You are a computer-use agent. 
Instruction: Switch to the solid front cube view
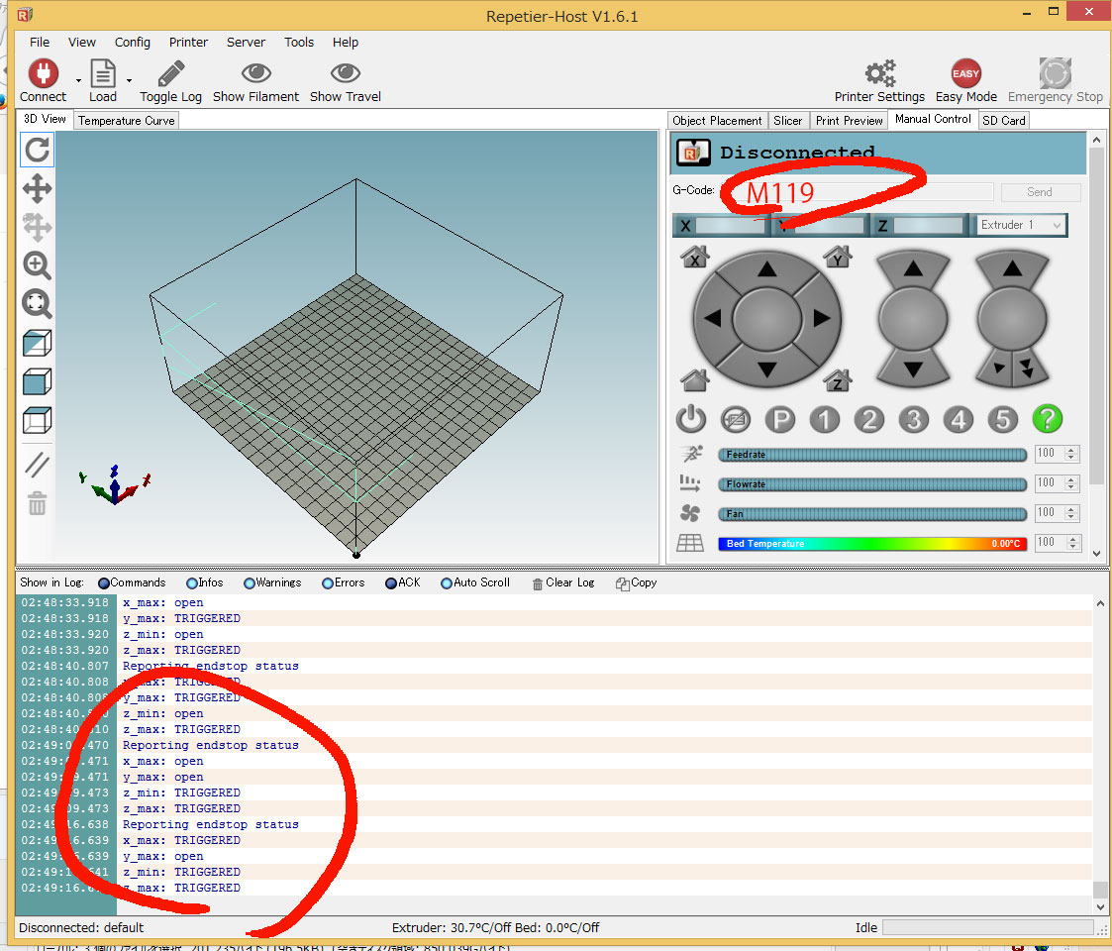pos(37,381)
